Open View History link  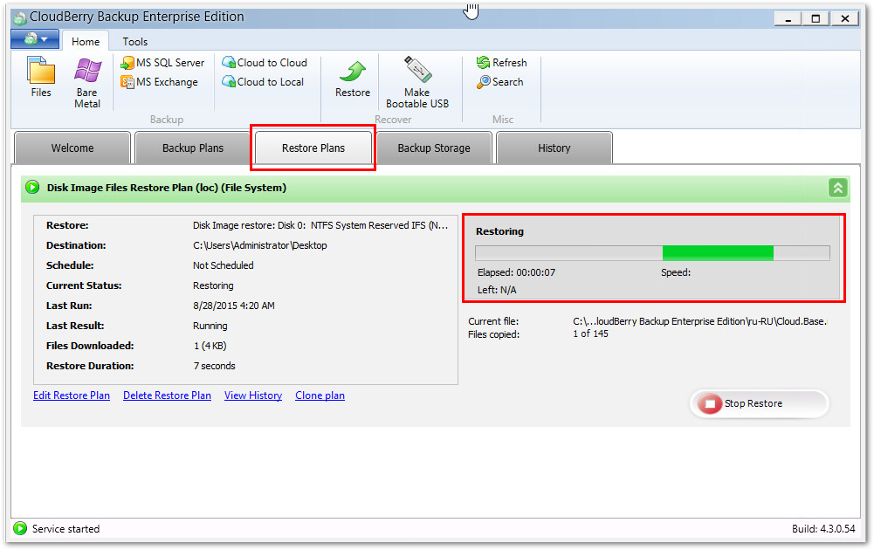point(253,395)
